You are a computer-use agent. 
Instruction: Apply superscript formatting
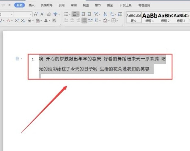click(16, 21)
